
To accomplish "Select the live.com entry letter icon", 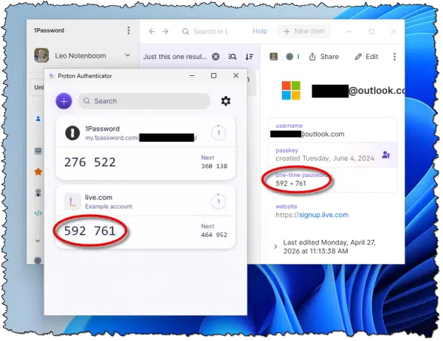I will coord(72,201).
